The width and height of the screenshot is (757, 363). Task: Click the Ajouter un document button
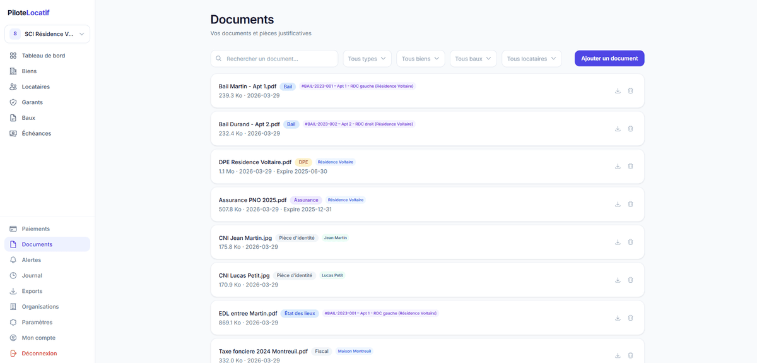(609, 59)
